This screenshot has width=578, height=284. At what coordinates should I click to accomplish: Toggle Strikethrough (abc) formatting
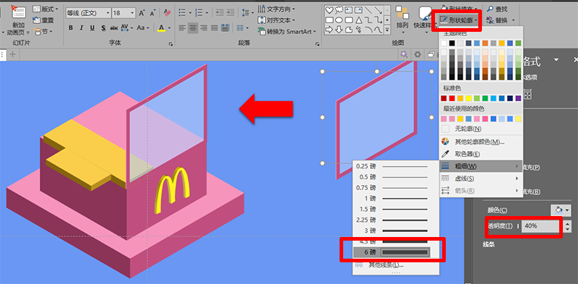[114, 27]
